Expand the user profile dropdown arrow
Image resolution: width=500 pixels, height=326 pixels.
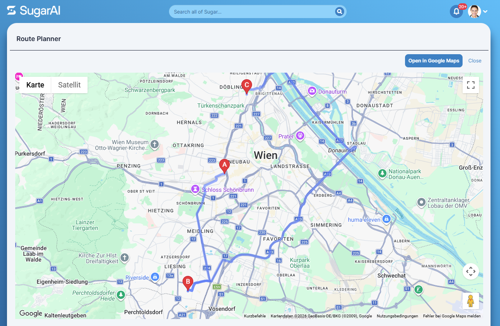pos(485,11)
